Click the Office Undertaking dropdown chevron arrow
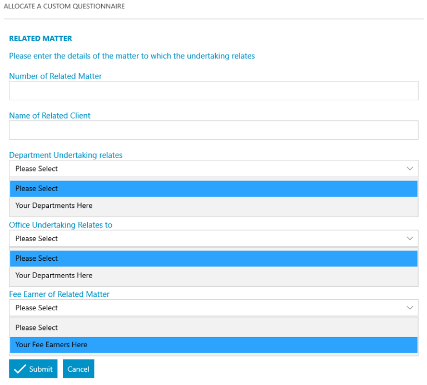 point(410,238)
